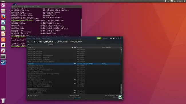Viewport: 186px width, 104px height.
Task: Click the search magnifier in Steam library
Action: point(28,45)
